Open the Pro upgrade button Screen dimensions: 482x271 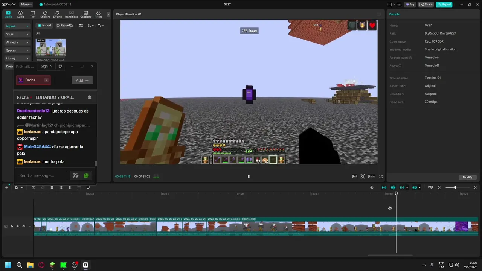click(410, 5)
